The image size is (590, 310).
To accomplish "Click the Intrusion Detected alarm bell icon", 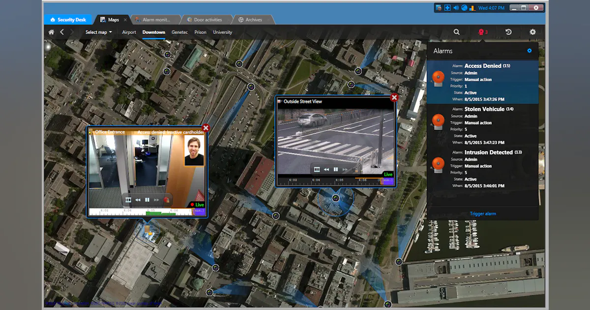I will pyautogui.click(x=438, y=165).
